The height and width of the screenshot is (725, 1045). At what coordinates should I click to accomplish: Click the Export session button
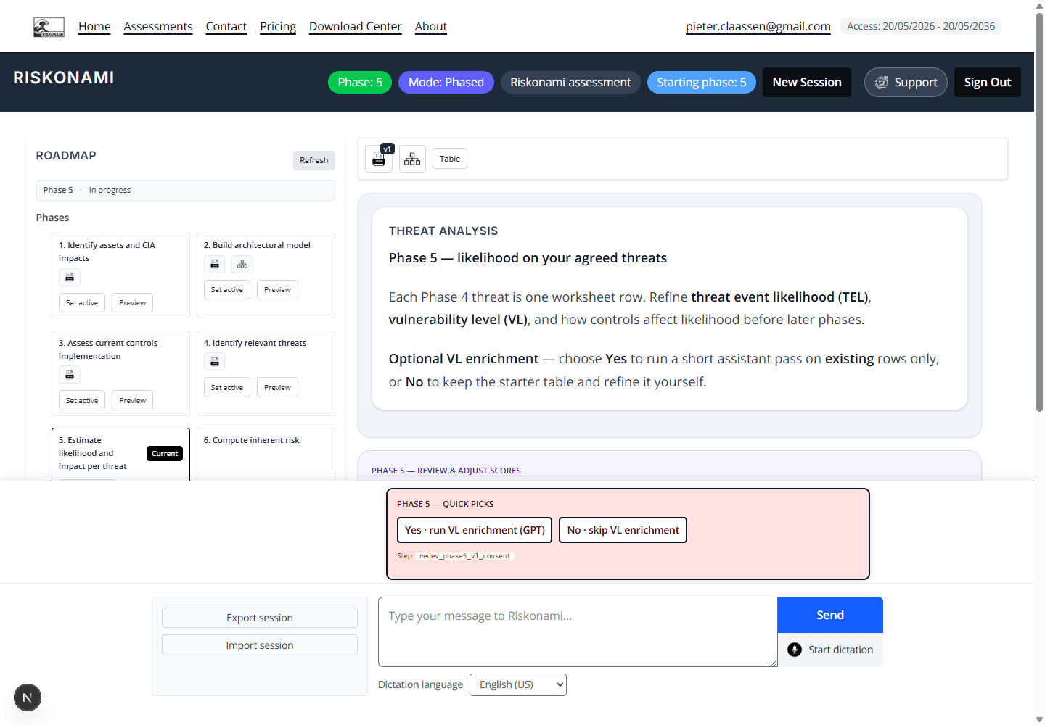coord(260,618)
